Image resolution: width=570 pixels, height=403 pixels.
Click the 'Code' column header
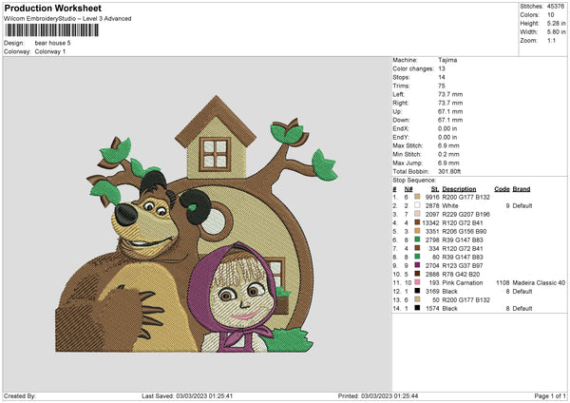tap(502, 189)
